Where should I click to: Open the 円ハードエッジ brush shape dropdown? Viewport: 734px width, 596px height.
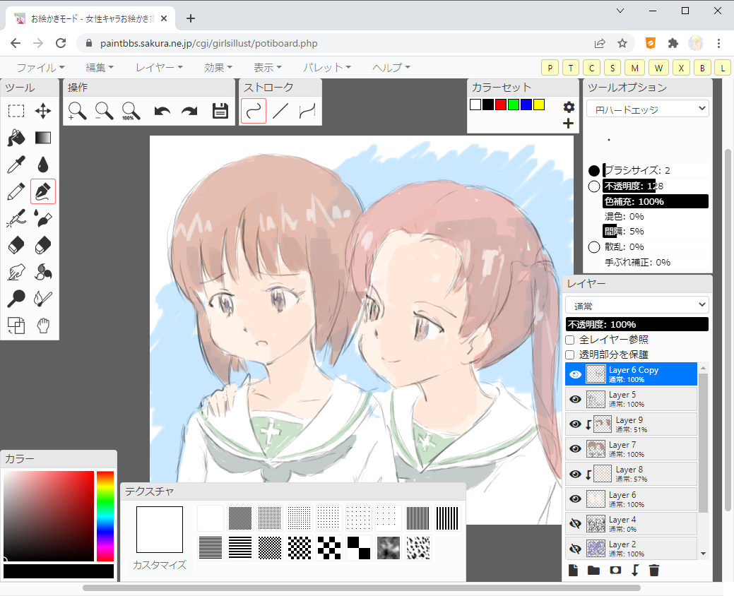pyautogui.click(x=647, y=109)
